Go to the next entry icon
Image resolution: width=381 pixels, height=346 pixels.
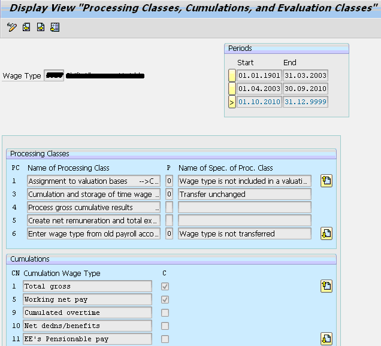41,28
